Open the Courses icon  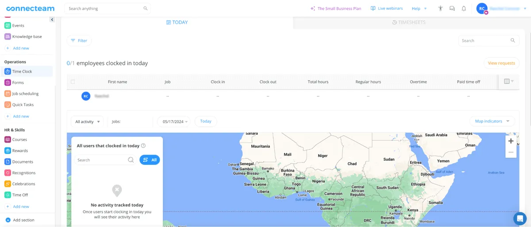coord(8,140)
